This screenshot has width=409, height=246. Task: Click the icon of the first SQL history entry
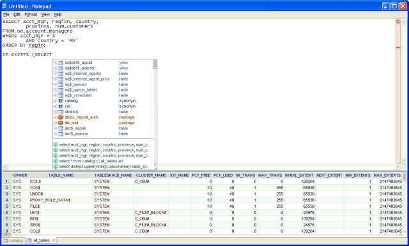tap(56, 145)
